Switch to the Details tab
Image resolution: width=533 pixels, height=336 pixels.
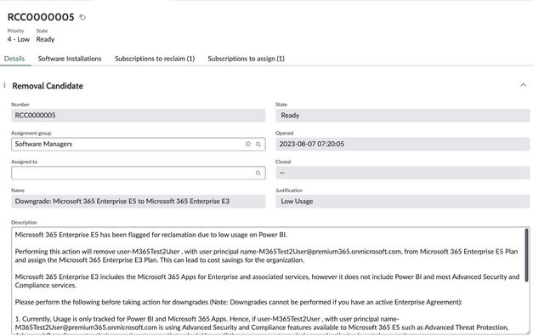14,59
